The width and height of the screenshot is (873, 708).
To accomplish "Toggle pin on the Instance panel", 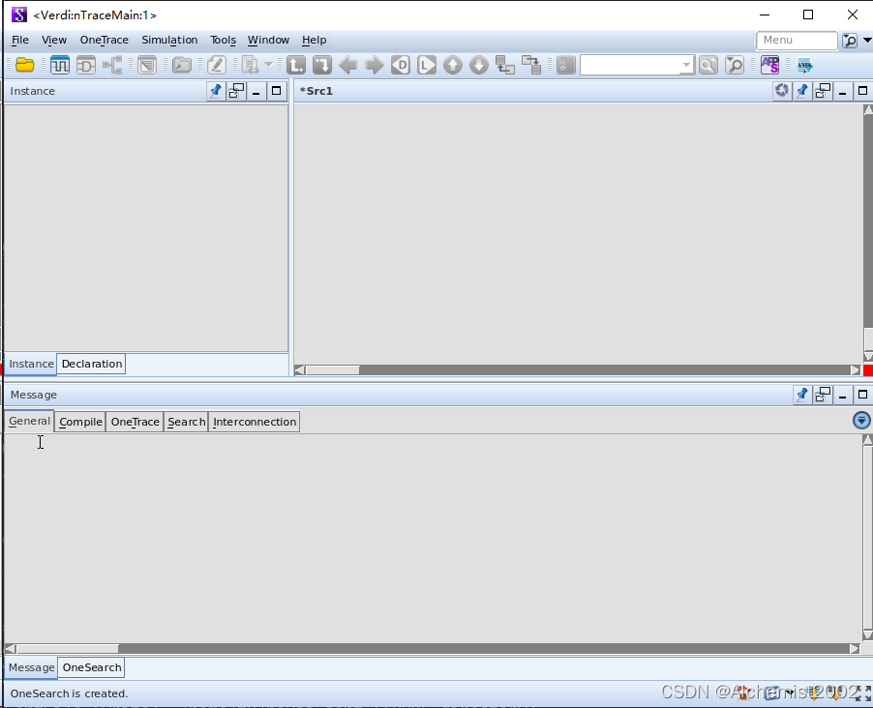I will [215, 91].
